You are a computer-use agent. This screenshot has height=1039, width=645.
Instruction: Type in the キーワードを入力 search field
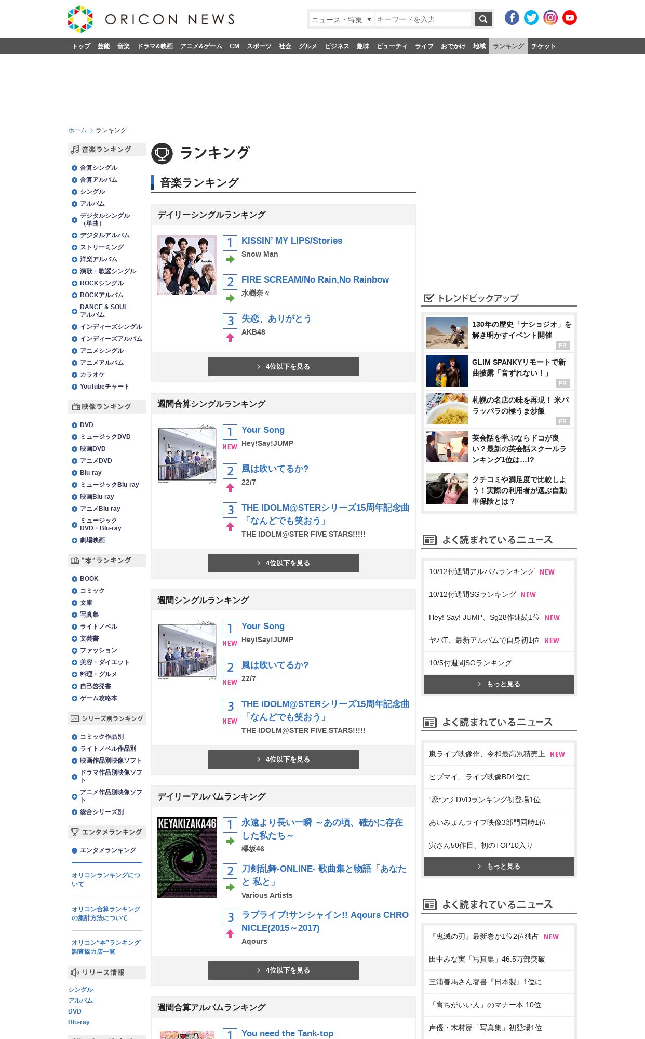(423, 19)
